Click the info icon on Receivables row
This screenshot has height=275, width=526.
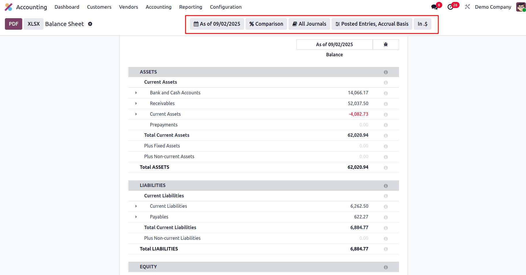tap(386, 104)
